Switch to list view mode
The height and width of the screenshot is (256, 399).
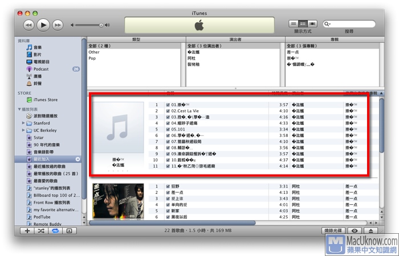coord(294,24)
